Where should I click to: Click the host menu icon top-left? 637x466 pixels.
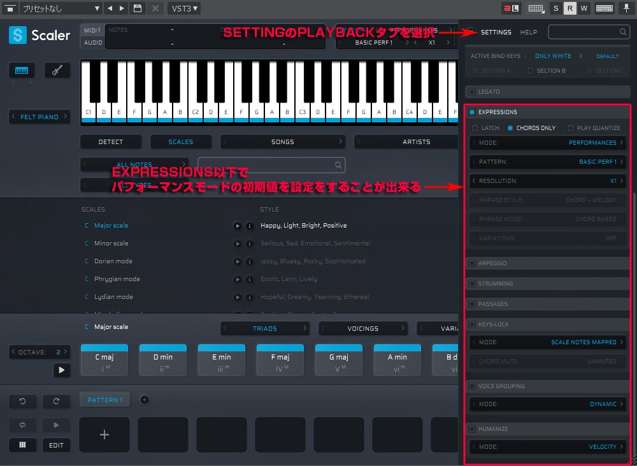10,8
